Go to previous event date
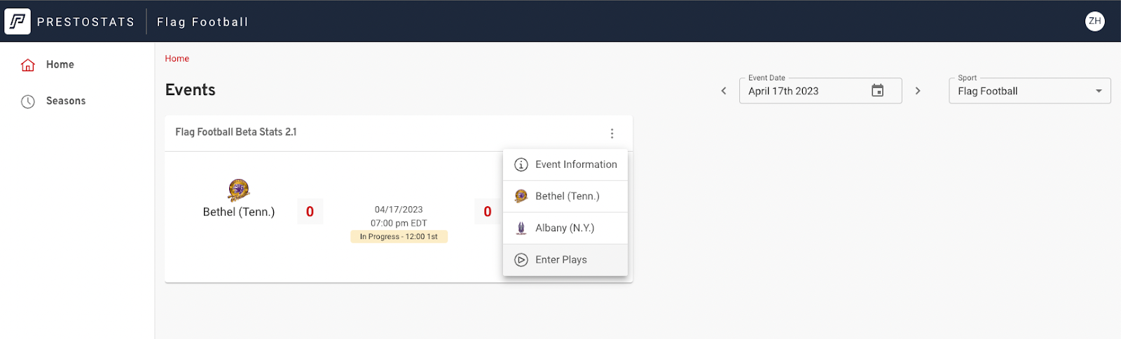This screenshot has width=1121, height=339. pos(724,91)
